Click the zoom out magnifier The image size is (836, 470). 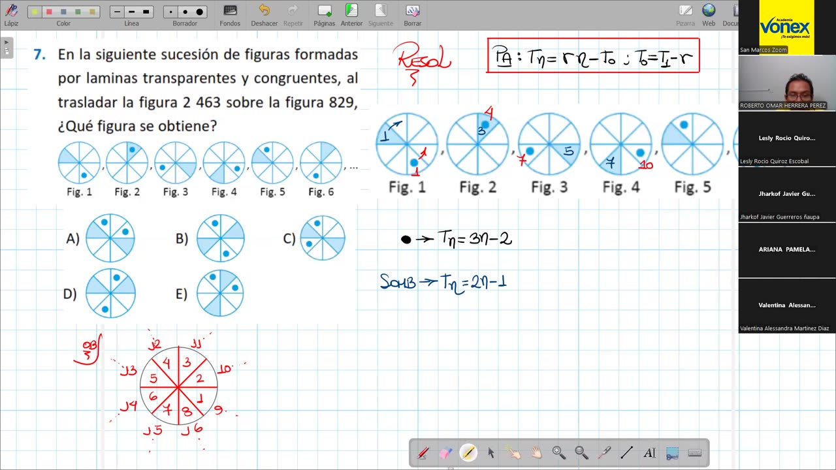[581, 452]
